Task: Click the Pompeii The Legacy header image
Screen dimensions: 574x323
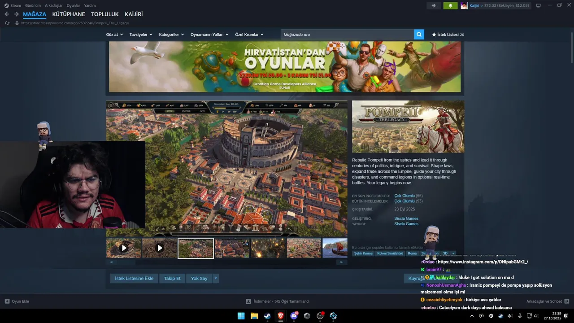Action: coord(408,127)
